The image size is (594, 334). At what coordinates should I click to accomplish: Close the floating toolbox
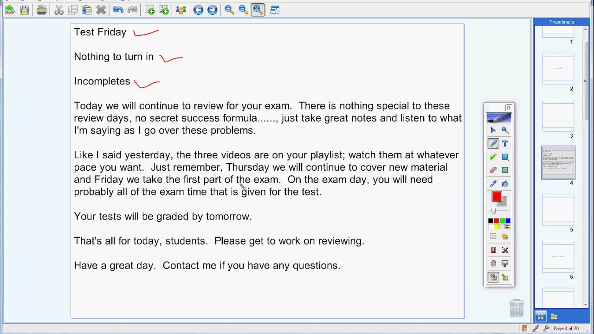pos(509,108)
